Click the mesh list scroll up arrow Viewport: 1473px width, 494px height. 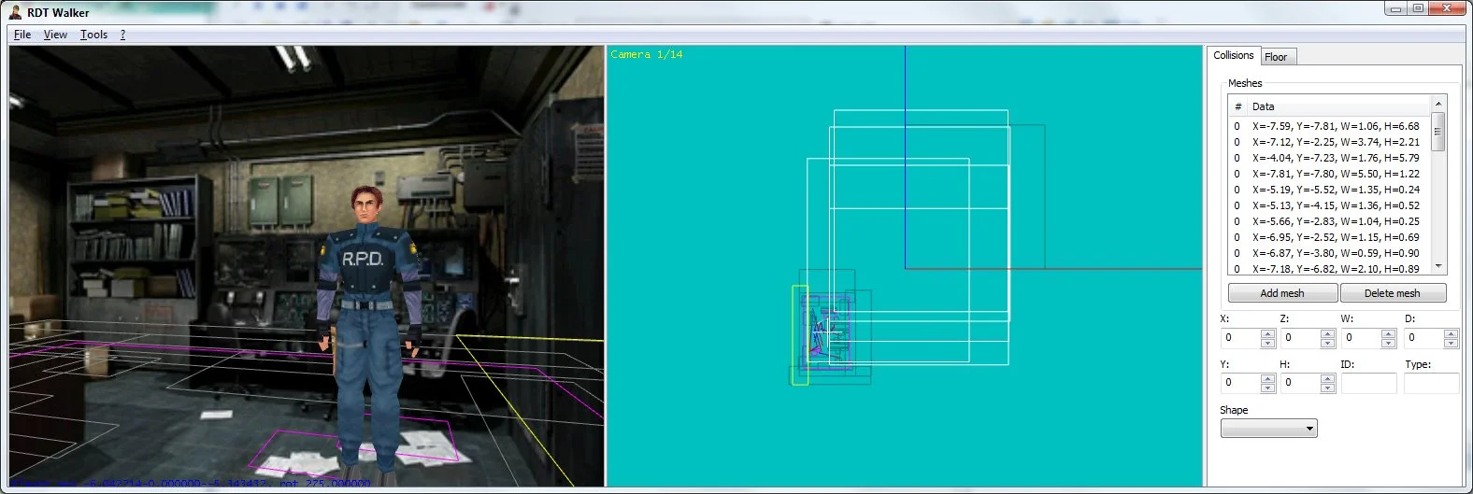[x=1438, y=104]
